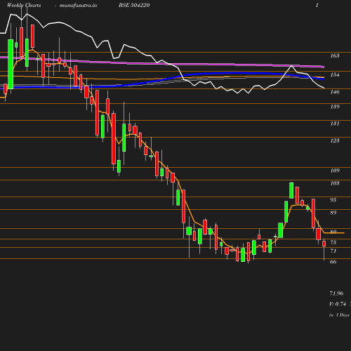Select the 109 price axis label

(335, 171)
